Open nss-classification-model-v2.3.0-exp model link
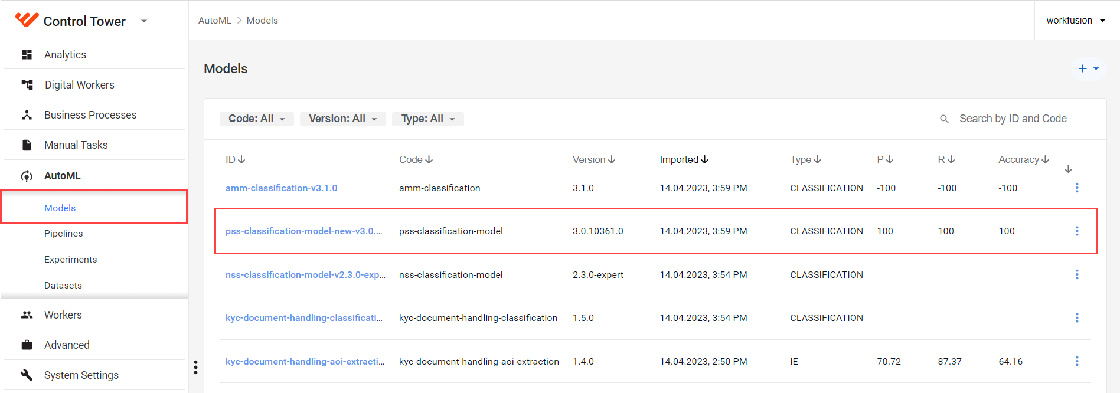This screenshot has width=1120, height=393. pos(305,275)
